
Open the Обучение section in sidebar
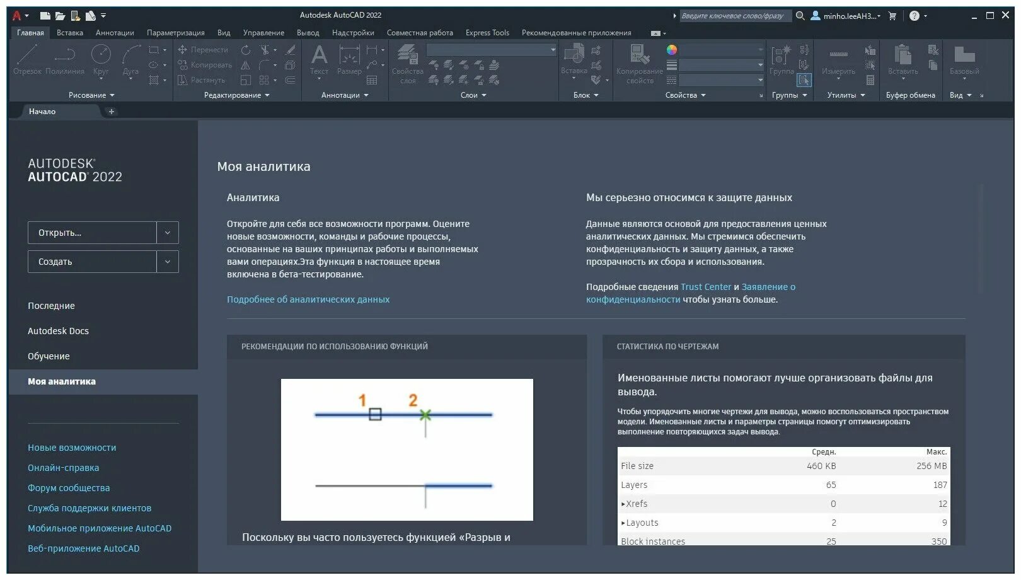[x=49, y=356]
